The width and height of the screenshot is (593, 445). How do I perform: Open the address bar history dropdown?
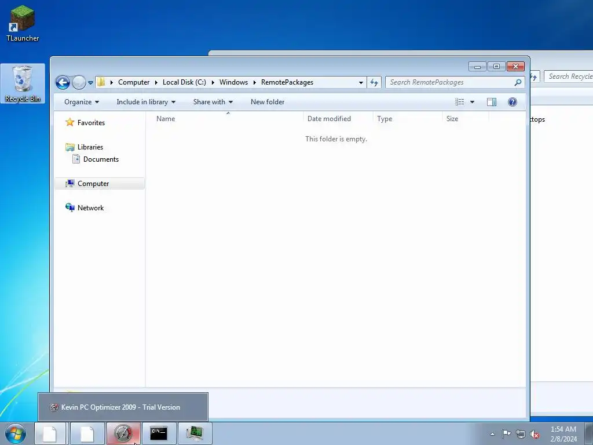(361, 82)
